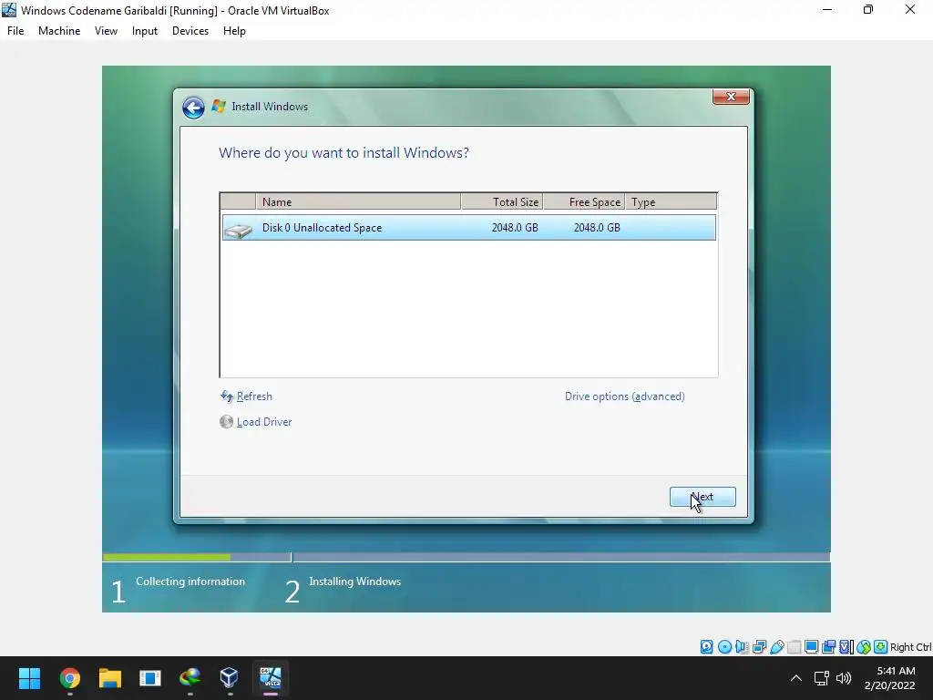Click the white window app icon in taskbar
This screenshot has width=933, height=700.
pos(150,678)
